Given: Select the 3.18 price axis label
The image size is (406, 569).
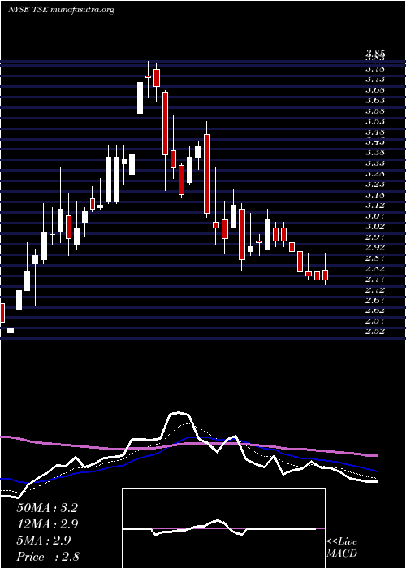Looking at the screenshot, I should 375,194.
